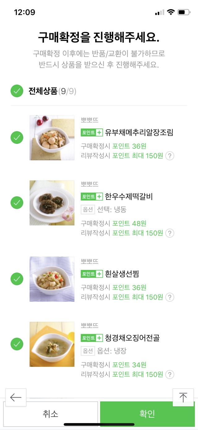Uncheck the 한우수제떡갈비 item checkbox
This screenshot has width=198, height=430.
pyautogui.click(x=17, y=203)
